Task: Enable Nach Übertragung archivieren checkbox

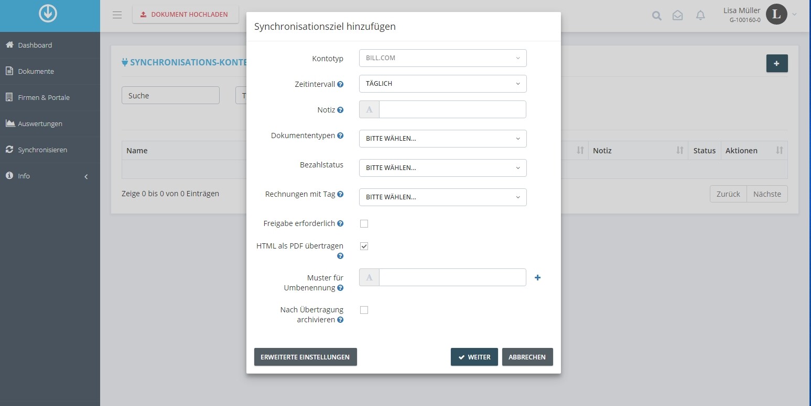Action: [x=364, y=310]
